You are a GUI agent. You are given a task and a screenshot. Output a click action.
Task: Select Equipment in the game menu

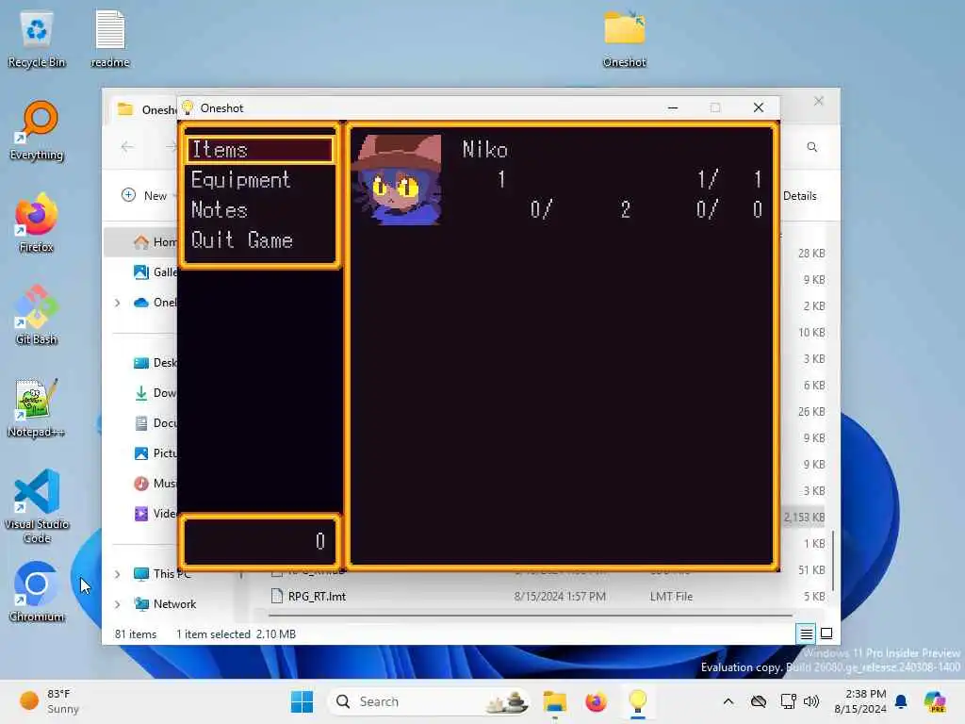click(240, 180)
